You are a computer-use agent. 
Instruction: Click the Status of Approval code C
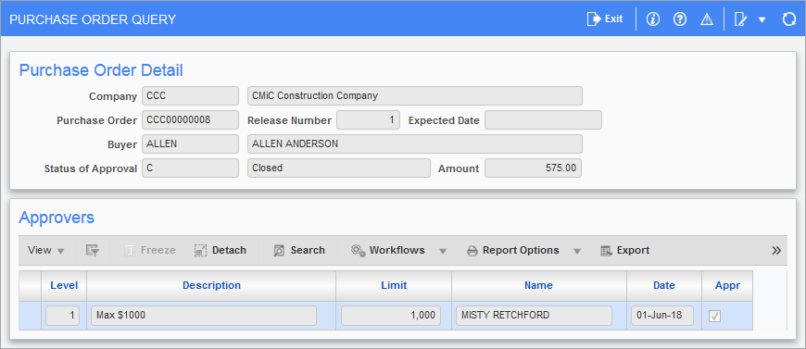click(x=190, y=168)
